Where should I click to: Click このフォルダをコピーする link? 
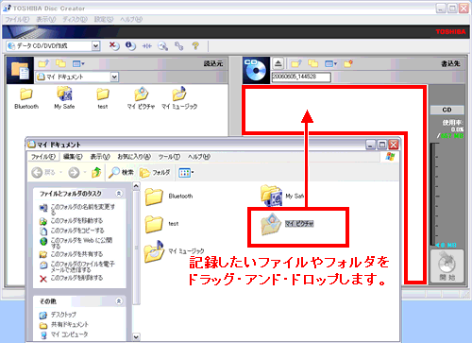click(77, 231)
